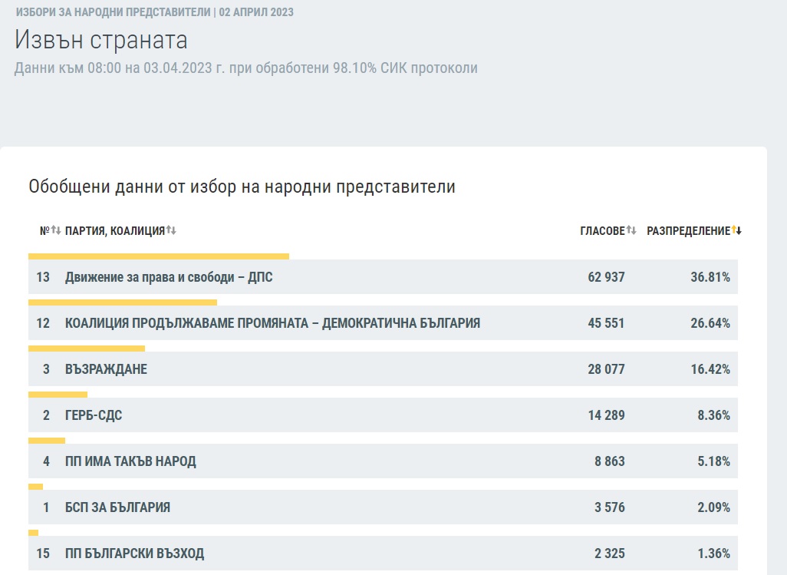Image resolution: width=787 pixels, height=575 pixels.
Task: Click the yellow result bar above ВЪЗРАЖДАНЕ
Action: pyautogui.click(x=87, y=349)
